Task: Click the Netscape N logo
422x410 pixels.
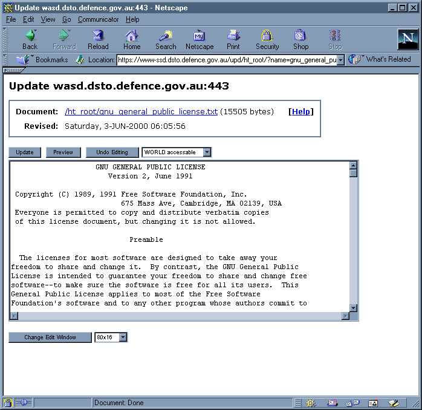Action: 407,39
